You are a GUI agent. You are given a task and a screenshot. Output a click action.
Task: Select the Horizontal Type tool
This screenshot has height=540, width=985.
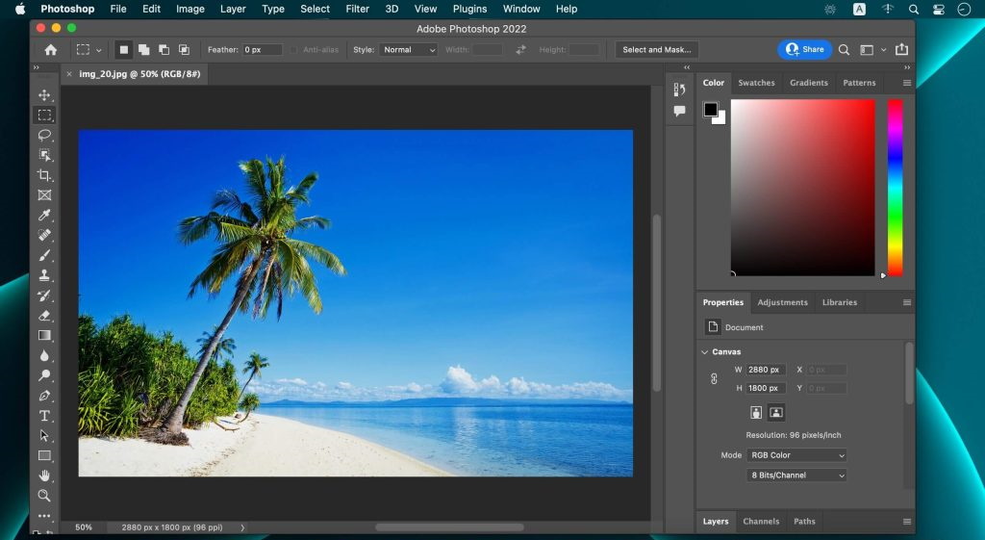click(44, 416)
